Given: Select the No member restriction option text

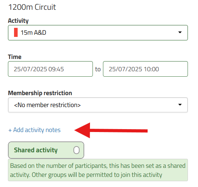Looking at the screenshot, I should point(48,105).
